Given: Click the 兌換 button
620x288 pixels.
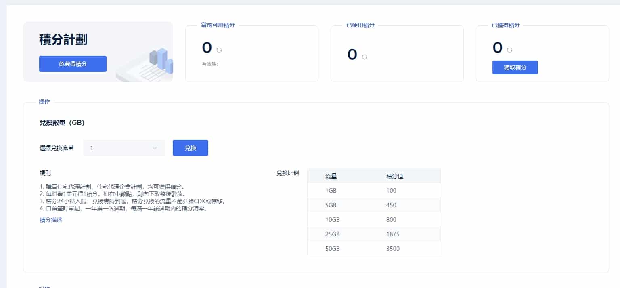Looking at the screenshot, I should point(191,148).
